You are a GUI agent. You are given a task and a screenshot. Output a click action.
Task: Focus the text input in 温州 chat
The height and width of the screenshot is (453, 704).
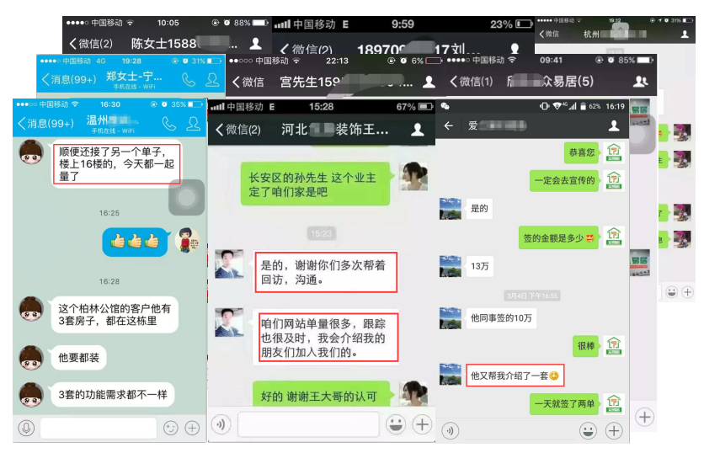point(98,428)
